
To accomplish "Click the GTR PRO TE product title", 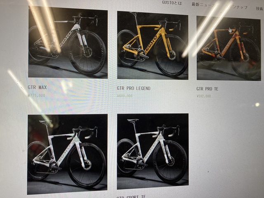I will (x=207, y=89).
